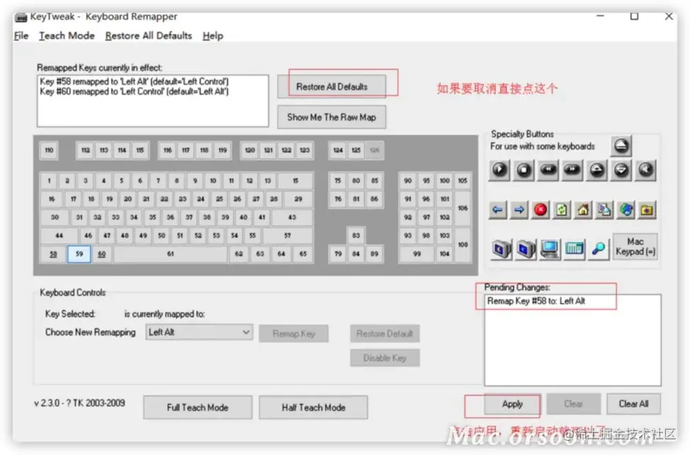Select keyboard key 124
This screenshot has height=455, width=690.
pos(338,150)
